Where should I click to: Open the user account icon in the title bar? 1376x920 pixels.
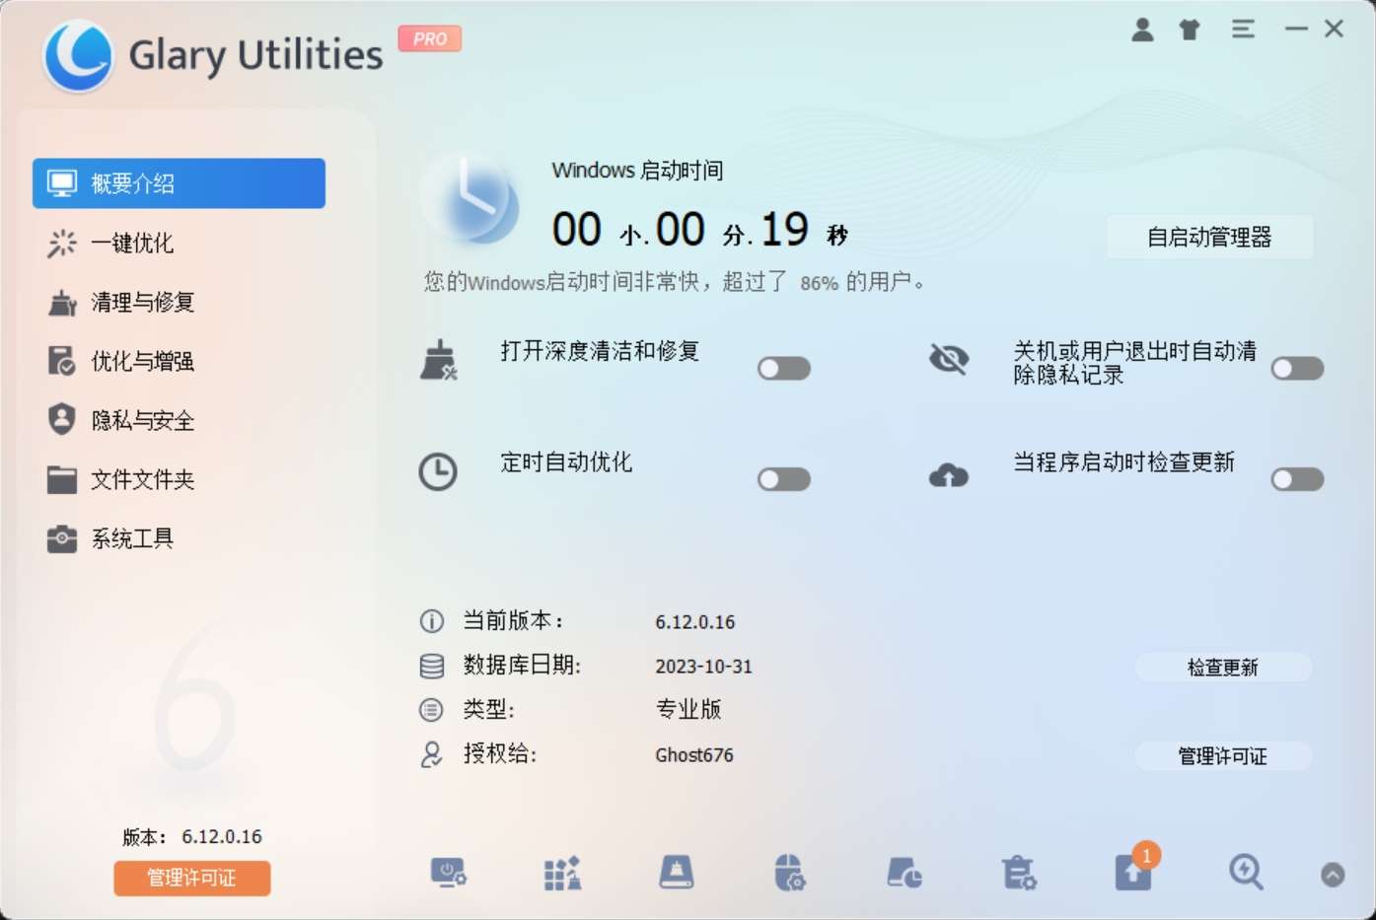1142,30
